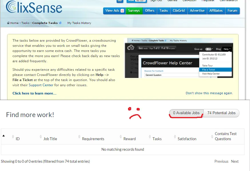This screenshot has width=250, height=171.
Task: Click the Reward column sort arrows
Action: pos(121,136)
